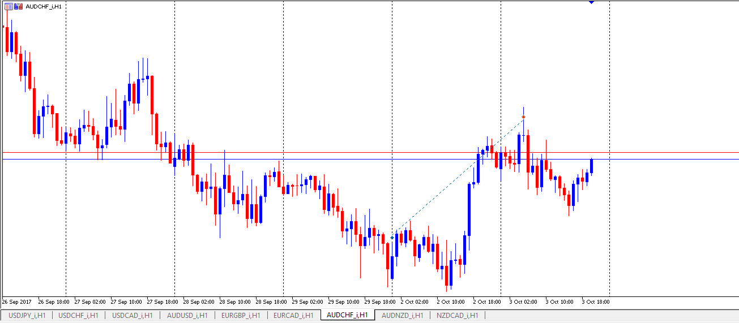Image resolution: width=739 pixels, height=323 pixels.
Task: Click the 3 Oct 18:00 time label
Action: click(596, 302)
